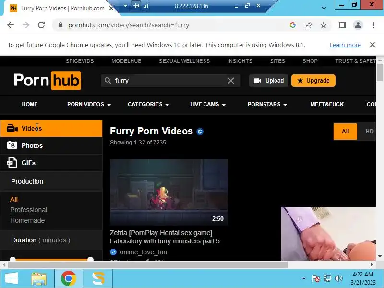Open the tab search chevron
This screenshot has height=288, width=384.
[324, 8]
